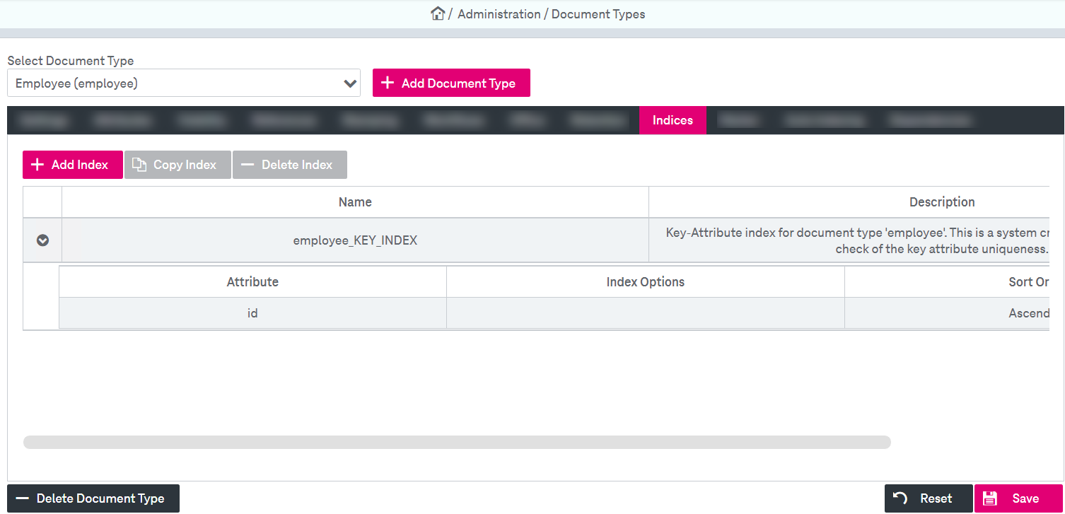
Task: Click the Name column header
Action: 355,202
